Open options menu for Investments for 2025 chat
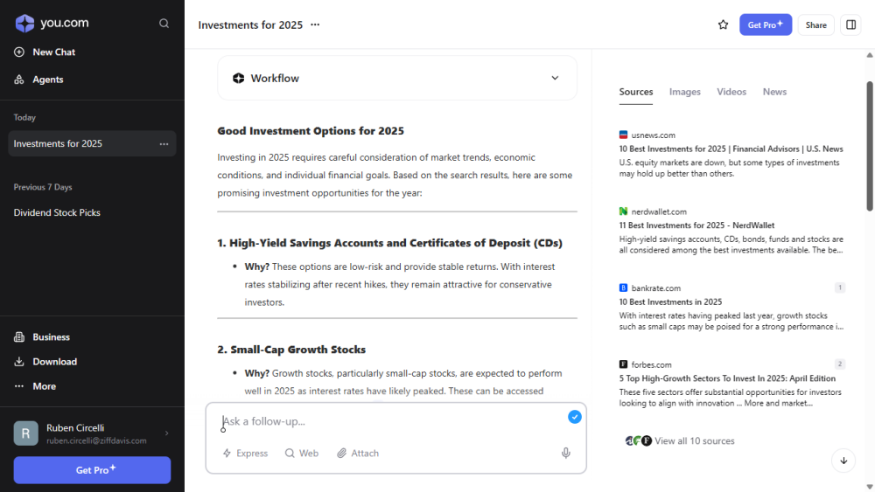This screenshot has width=875, height=492. click(x=164, y=144)
